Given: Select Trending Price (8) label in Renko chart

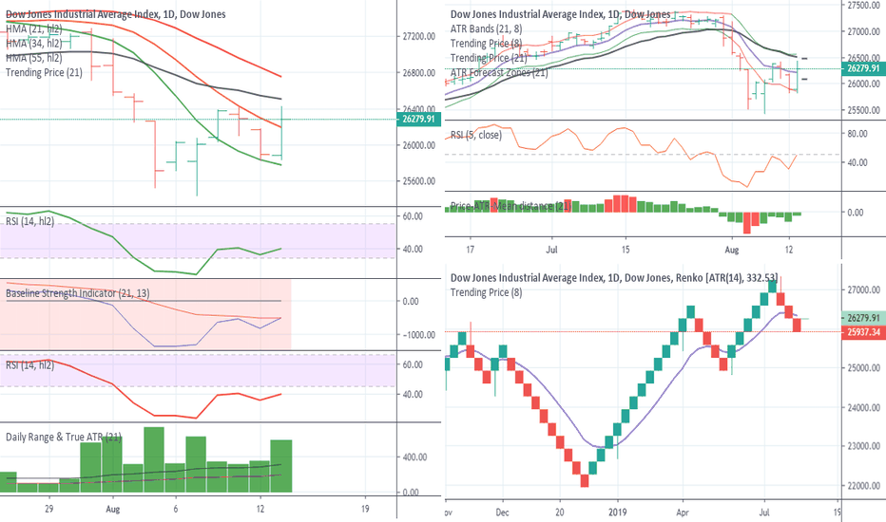Looking at the screenshot, I should click(487, 292).
